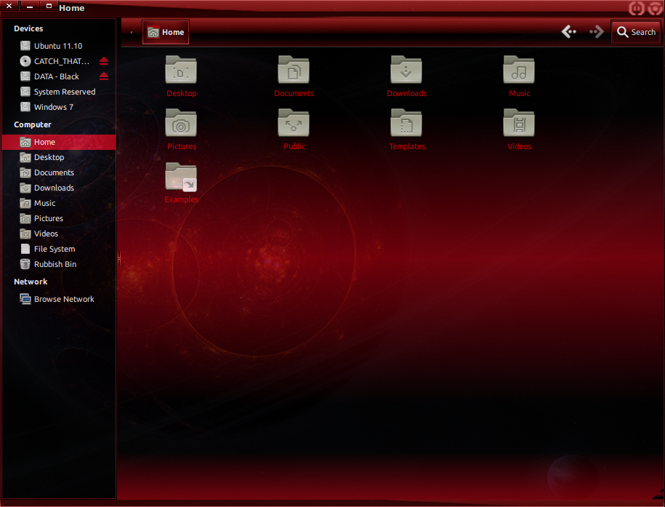Click the Computer section heading
665x507 pixels.
point(32,124)
